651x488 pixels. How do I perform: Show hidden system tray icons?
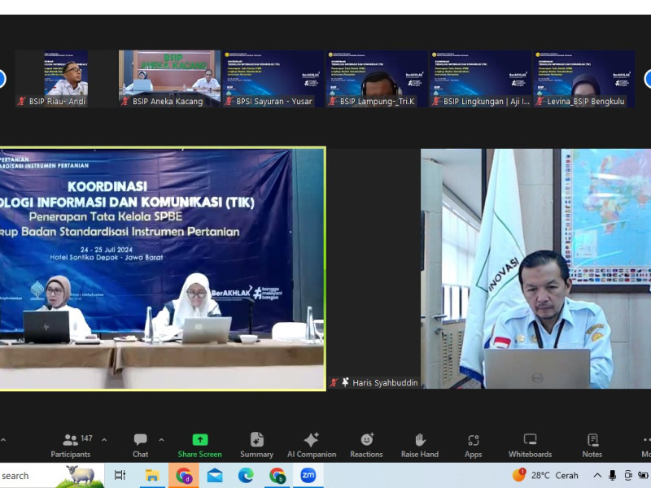(597, 476)
